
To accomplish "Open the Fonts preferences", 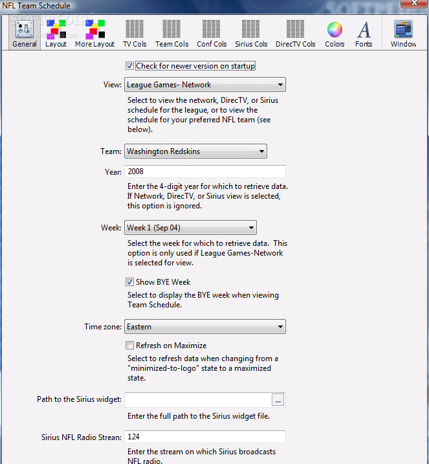I will pos(364,34).
